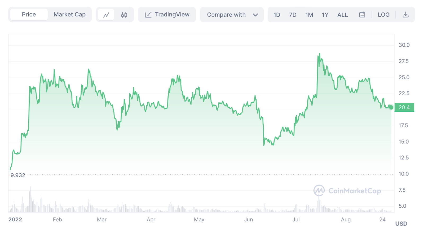Open the calendar date range picker
The height and width of the screenshot is (232, 424).
point(362,15)
